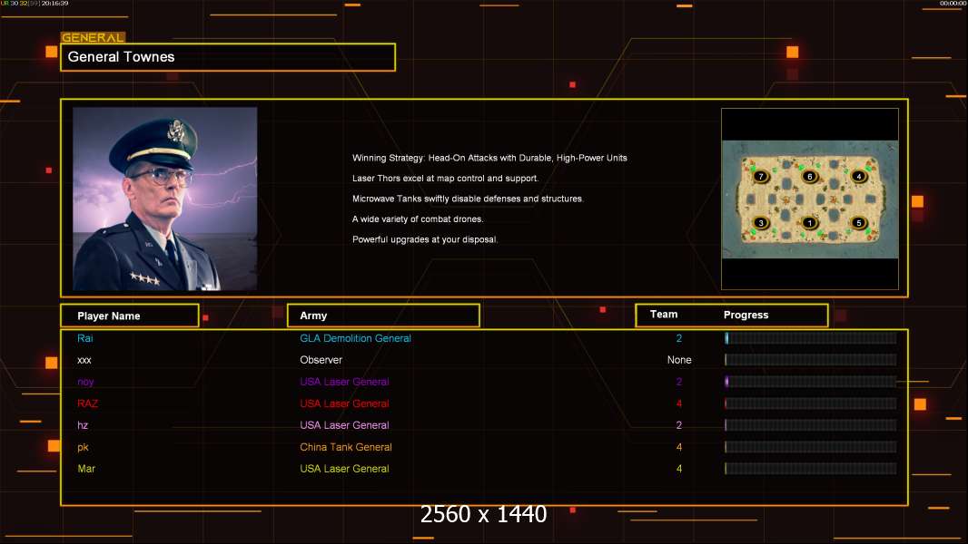Screen dimensions: 968x544
Task: Click the General Townes name field
Action: tap(228, 57)
